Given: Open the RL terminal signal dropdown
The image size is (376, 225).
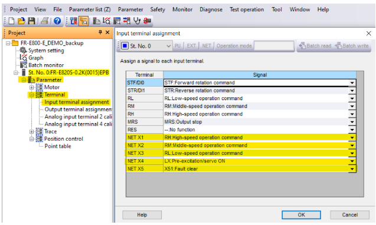Looking at the screenshot, I should [352, 98].
